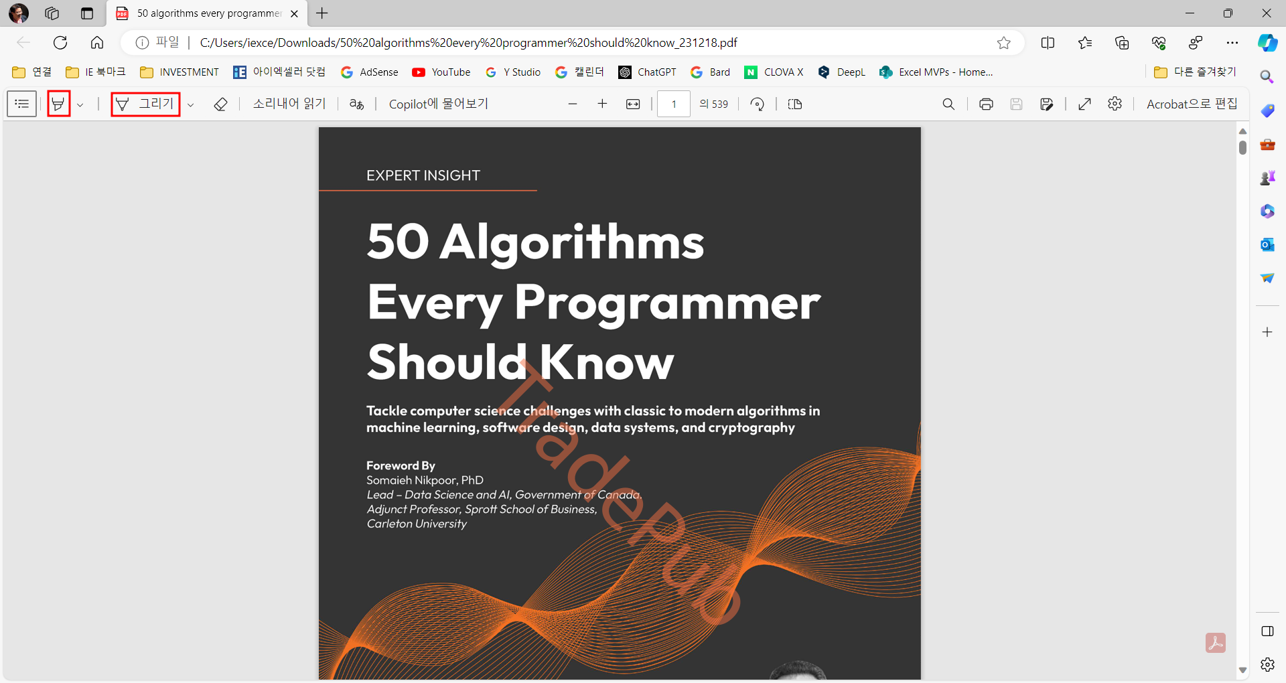Viewport: 1286px width, 683px height.
Task: Expand the 그리기 pen options arrow
Action: click(191, 104)
